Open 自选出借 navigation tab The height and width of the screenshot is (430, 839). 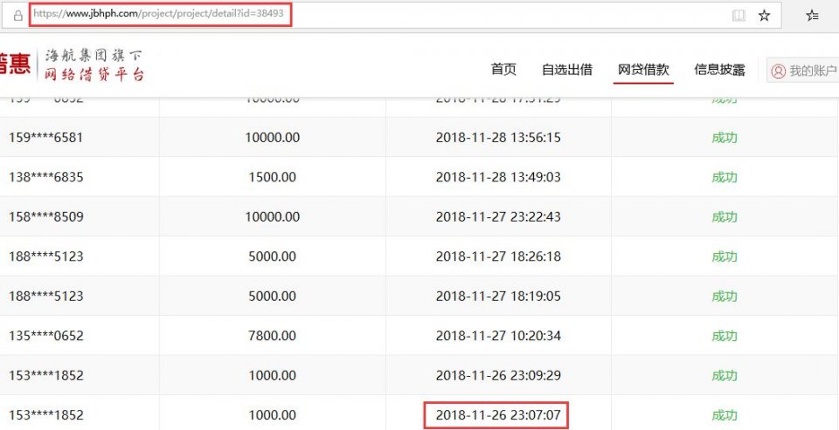567,70
